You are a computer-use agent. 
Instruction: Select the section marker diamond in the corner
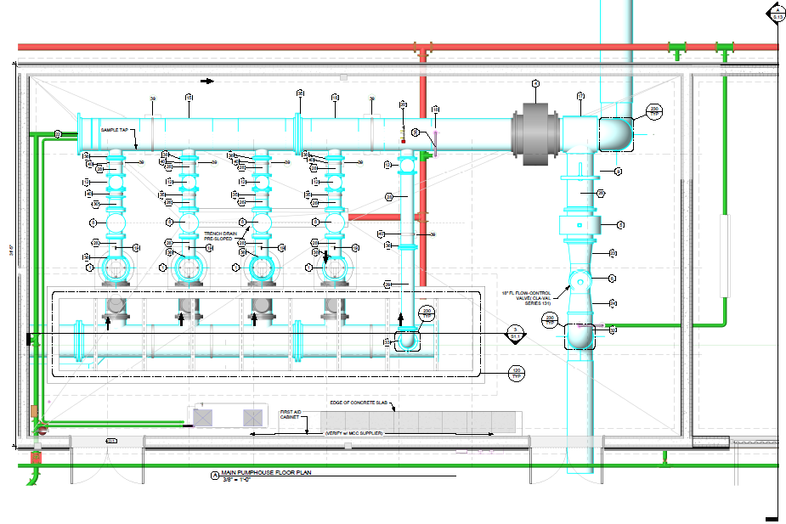coord(777,13)
